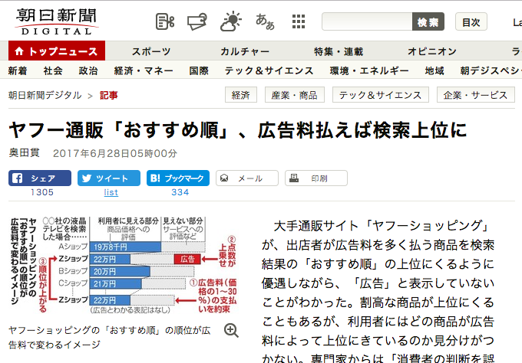Open the 目次 table of contents
This screenshot has height=363, width=522.
pos(471,21)
